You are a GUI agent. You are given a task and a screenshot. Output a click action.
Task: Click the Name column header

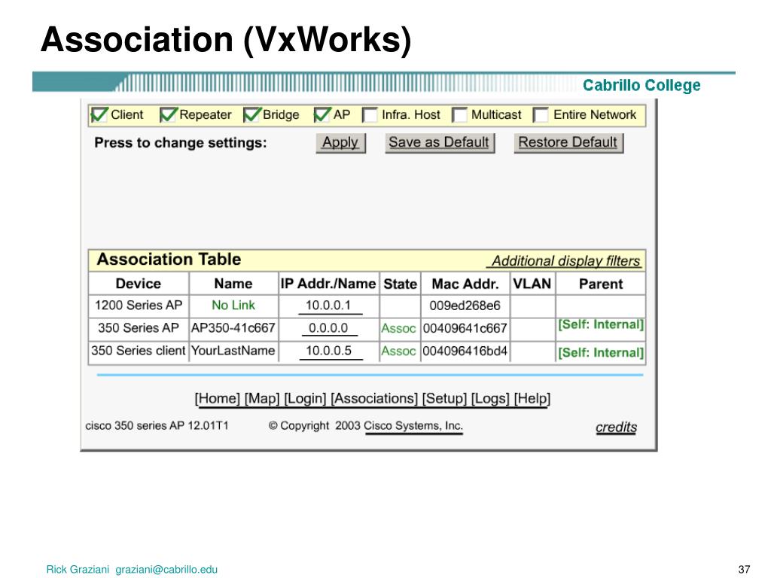pos(233,284)
